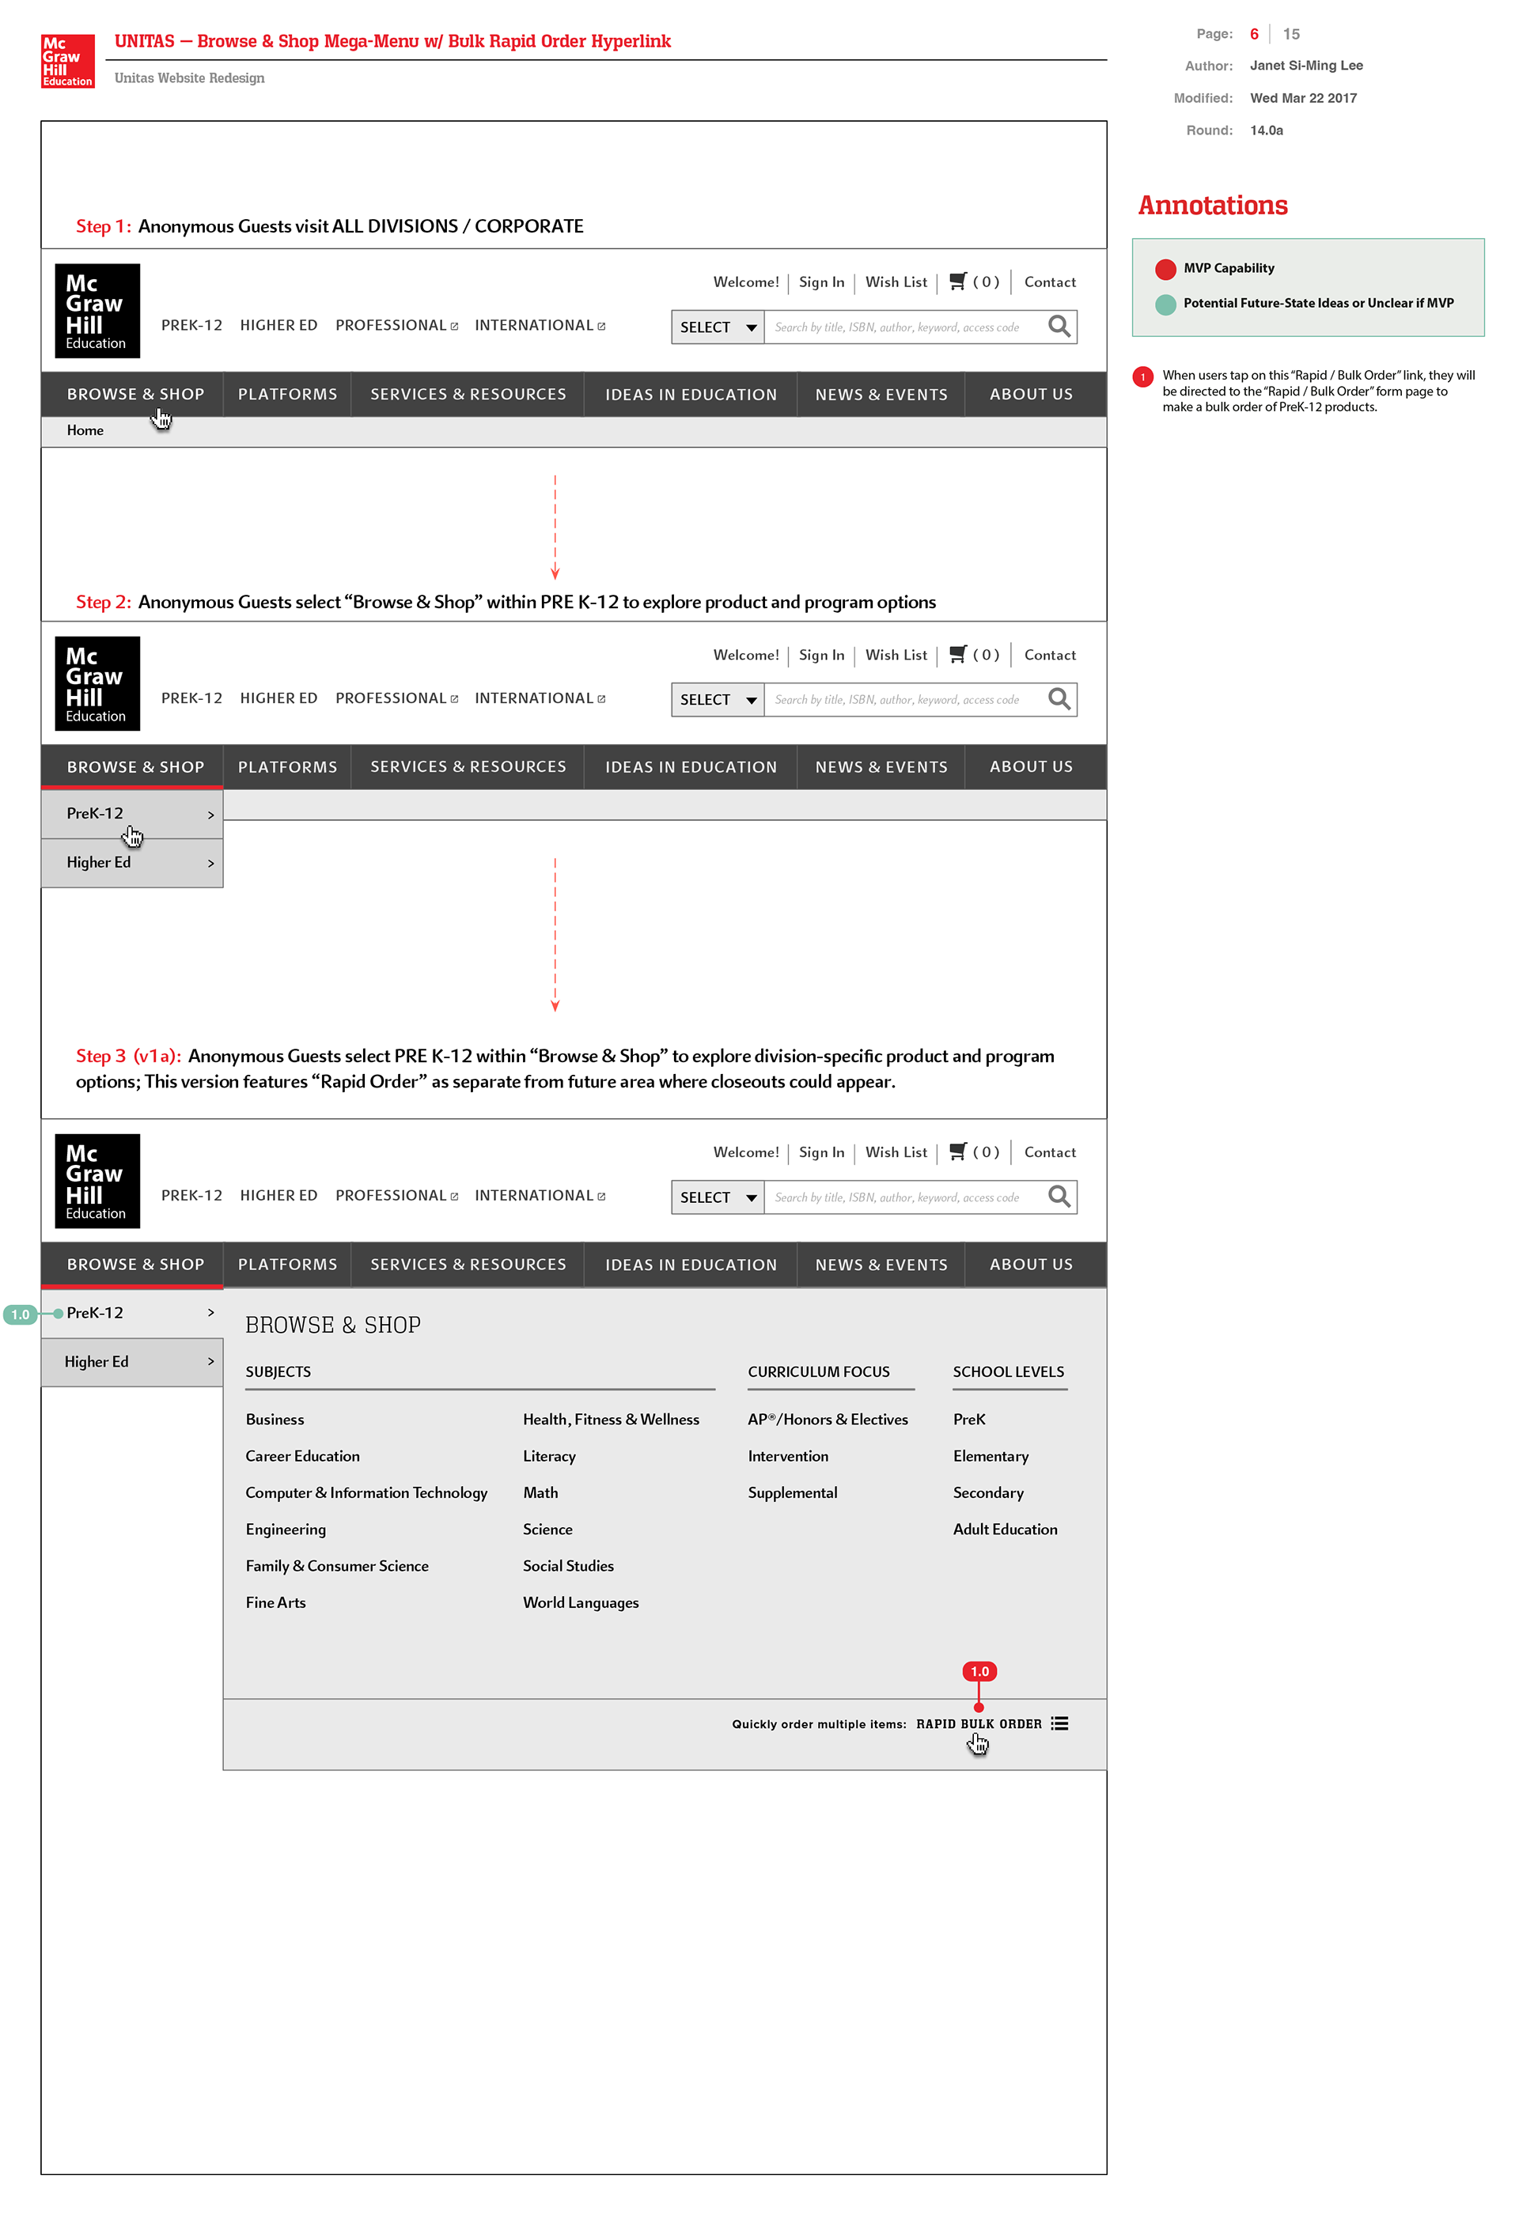The image size is (1519, 2220).
Task: Select the Business subject link
Action: tap(275, 1420)
